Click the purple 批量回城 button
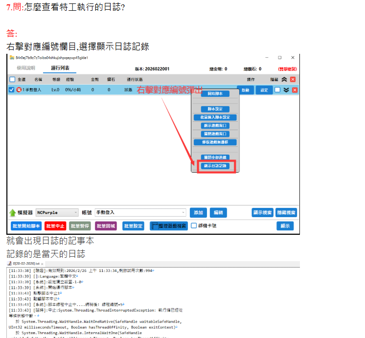Screen dimensions: 365x338 point(106,226)
